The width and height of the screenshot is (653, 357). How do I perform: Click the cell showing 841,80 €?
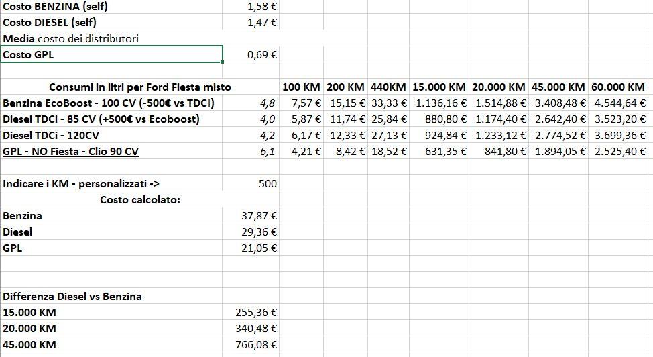499,152
